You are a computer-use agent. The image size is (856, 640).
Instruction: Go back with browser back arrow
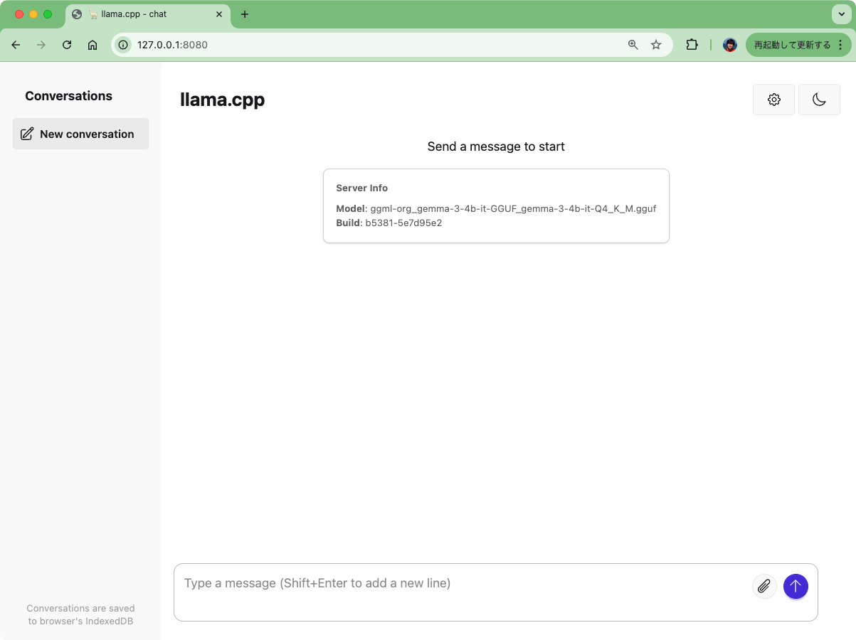(16, 45)
